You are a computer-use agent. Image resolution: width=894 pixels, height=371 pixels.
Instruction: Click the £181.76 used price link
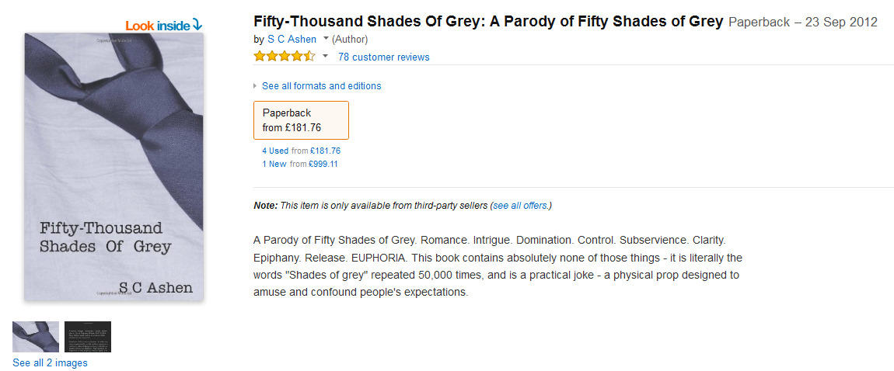click(x=325, y=151)
